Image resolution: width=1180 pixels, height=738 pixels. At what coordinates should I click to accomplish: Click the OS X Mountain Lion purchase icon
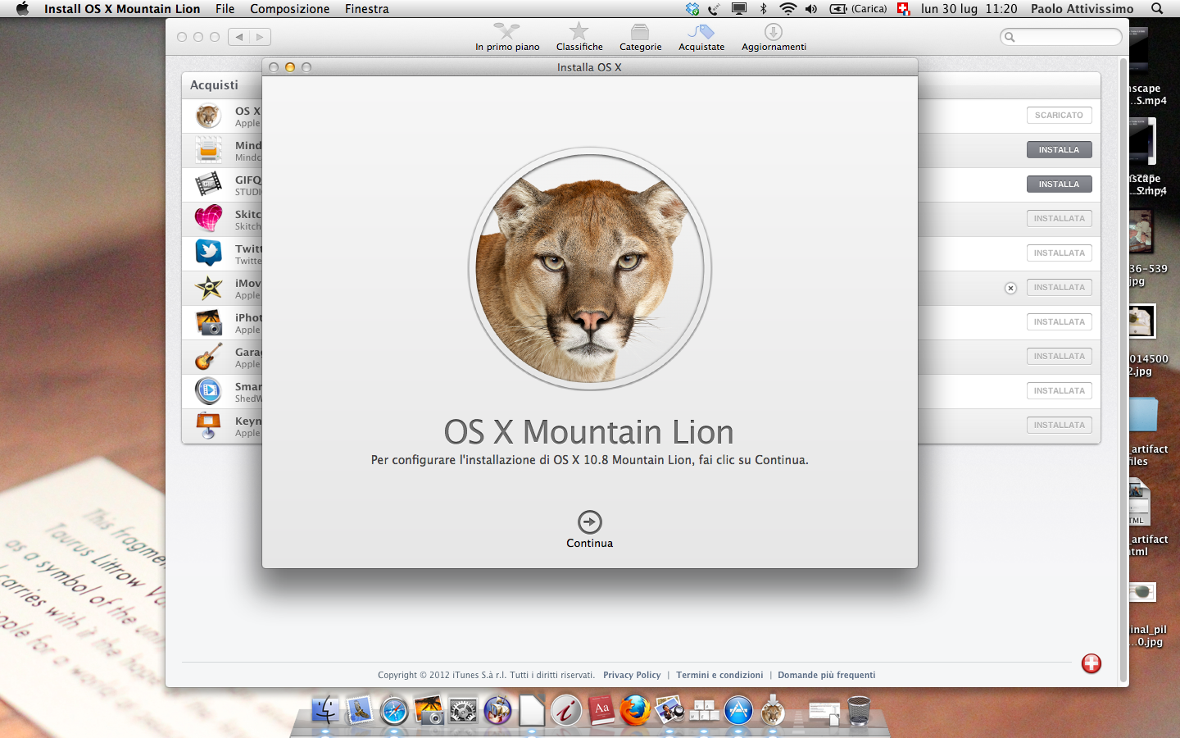[x=208, y=116]
